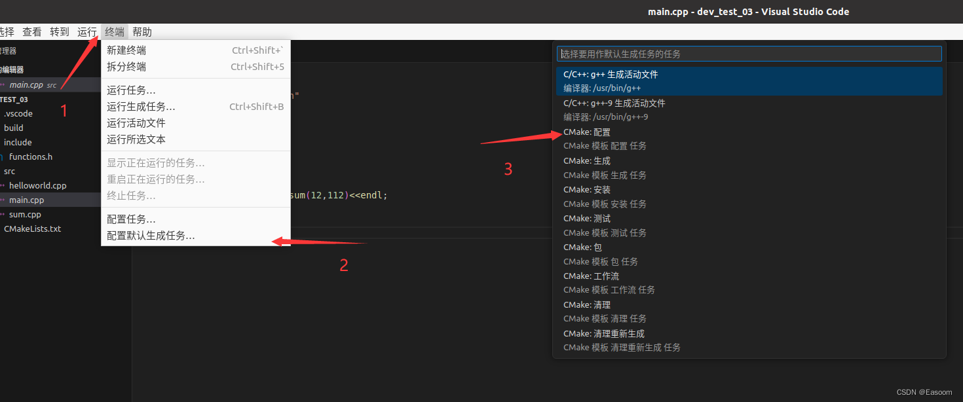Pick the CMake: 安装 task
This screenshot has height=402, width=963.
(749, 196)
